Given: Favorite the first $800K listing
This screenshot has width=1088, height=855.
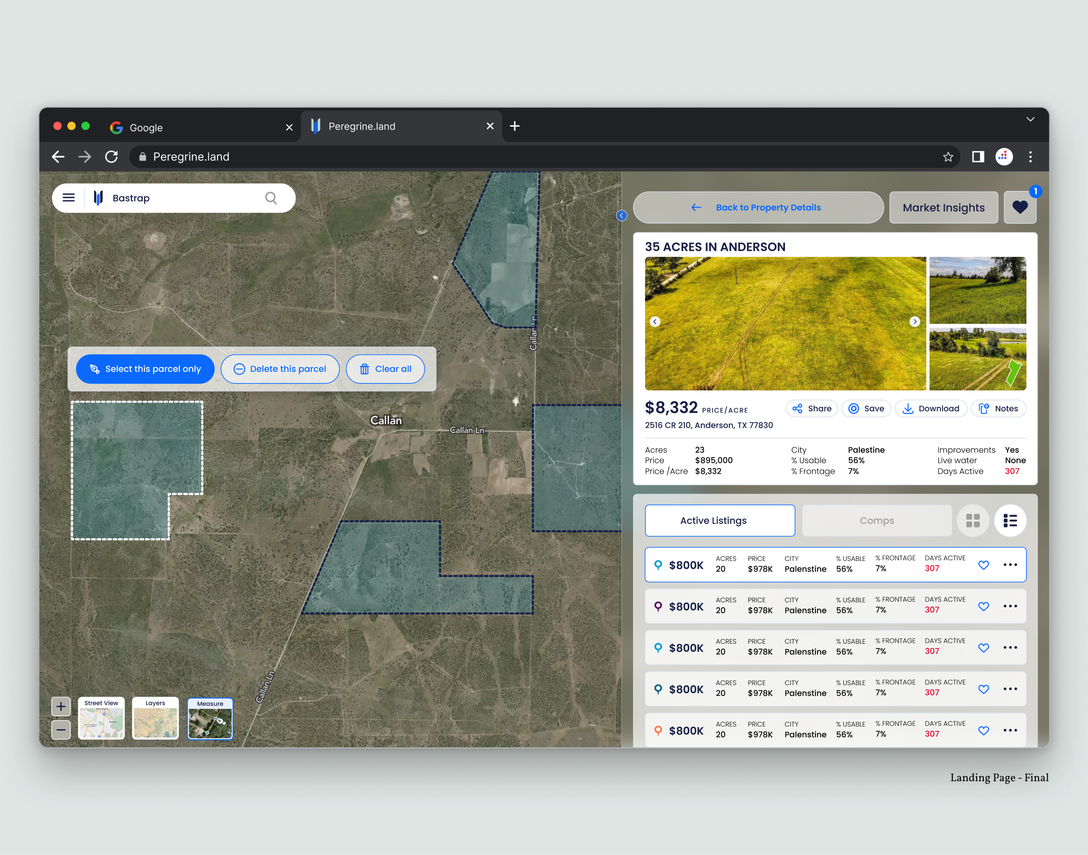Looking at the screenshot, I should 983,565.
